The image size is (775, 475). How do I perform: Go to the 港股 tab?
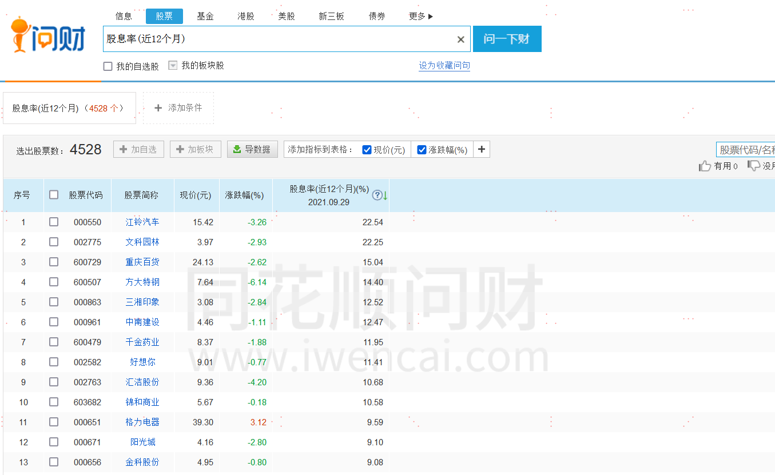pos(246,16)
